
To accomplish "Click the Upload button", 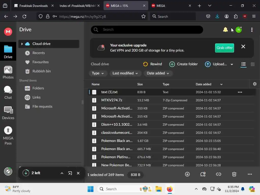I will click(x=216, y=64).
